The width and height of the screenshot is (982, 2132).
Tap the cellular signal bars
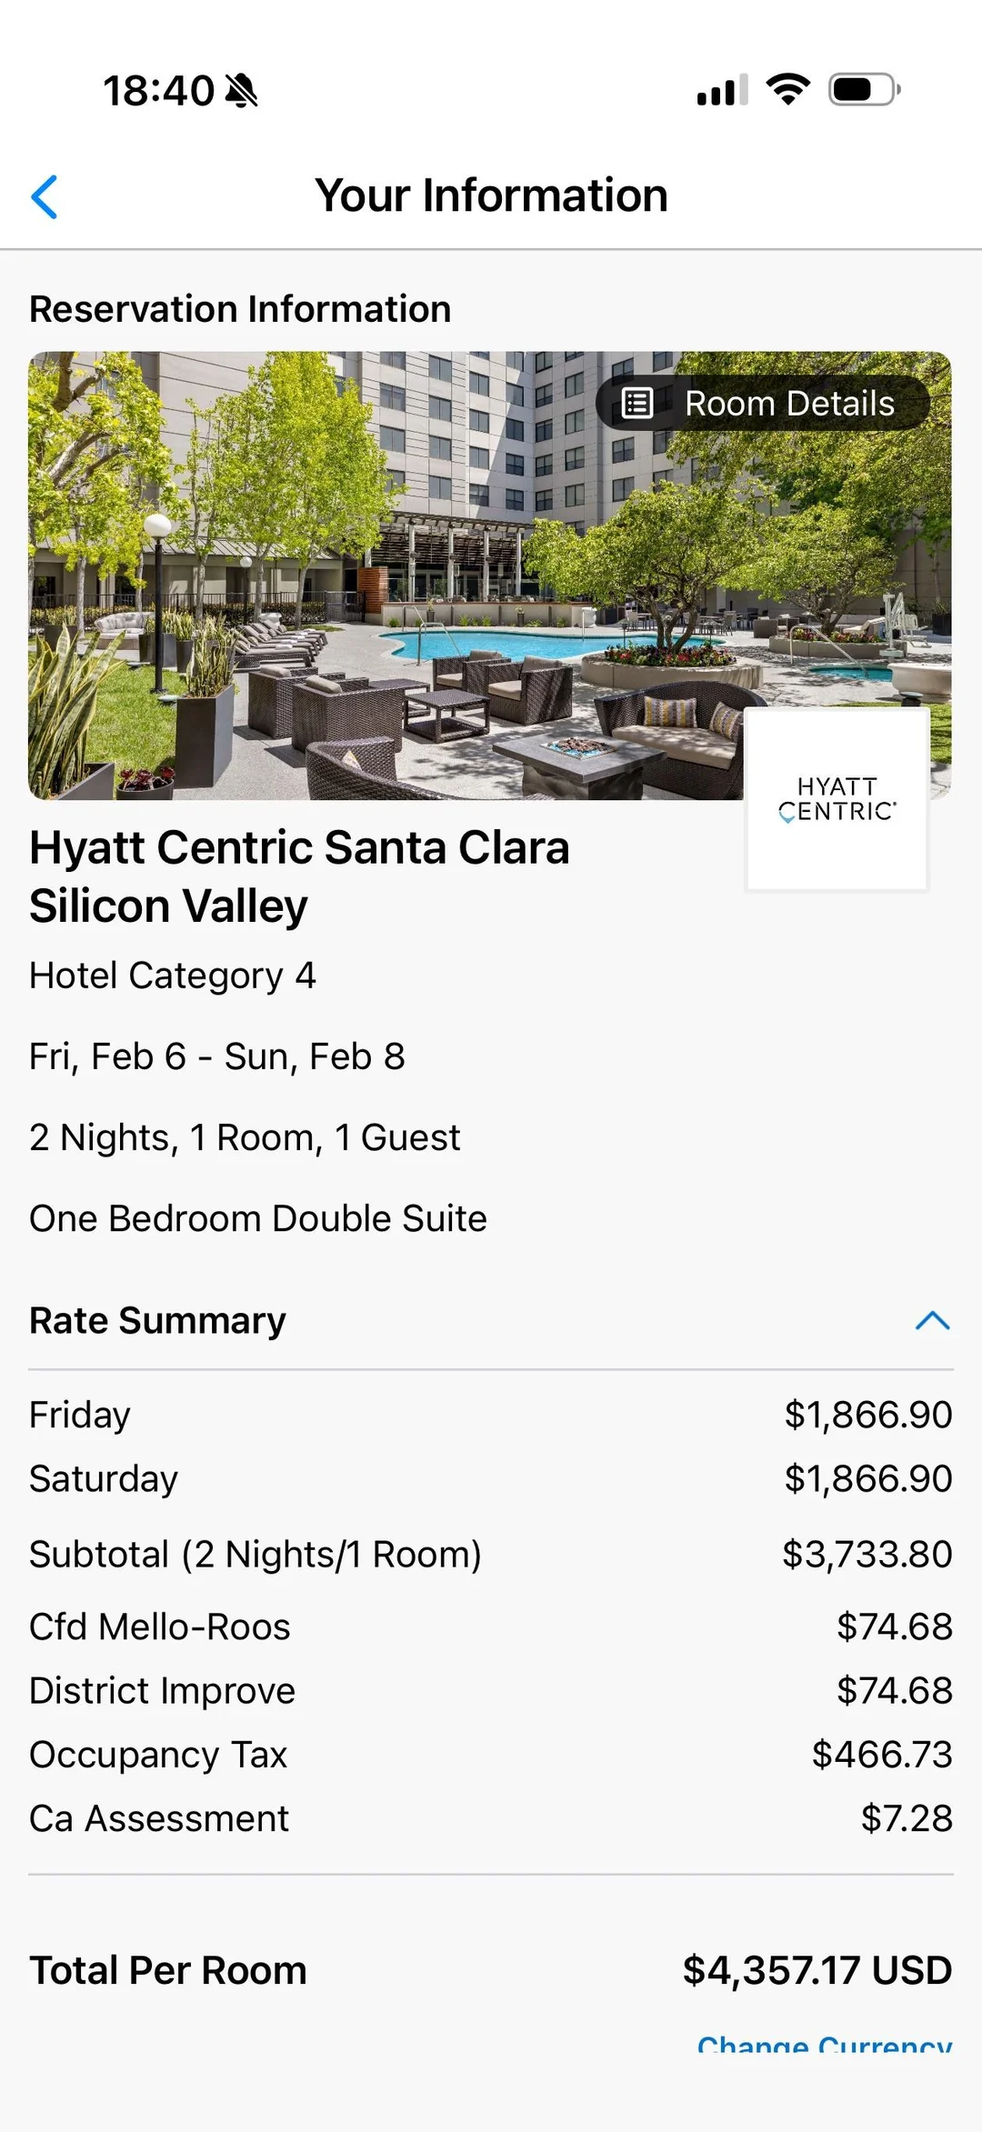click(x=722, y=90)
